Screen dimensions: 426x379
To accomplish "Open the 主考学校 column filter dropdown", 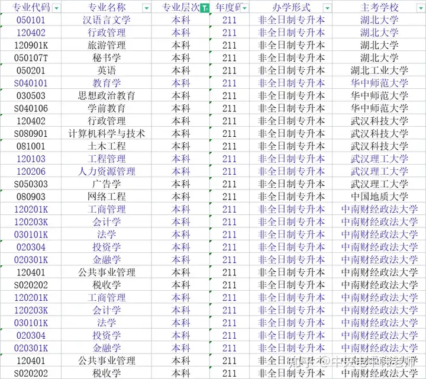I will click(x=421, y=8).
